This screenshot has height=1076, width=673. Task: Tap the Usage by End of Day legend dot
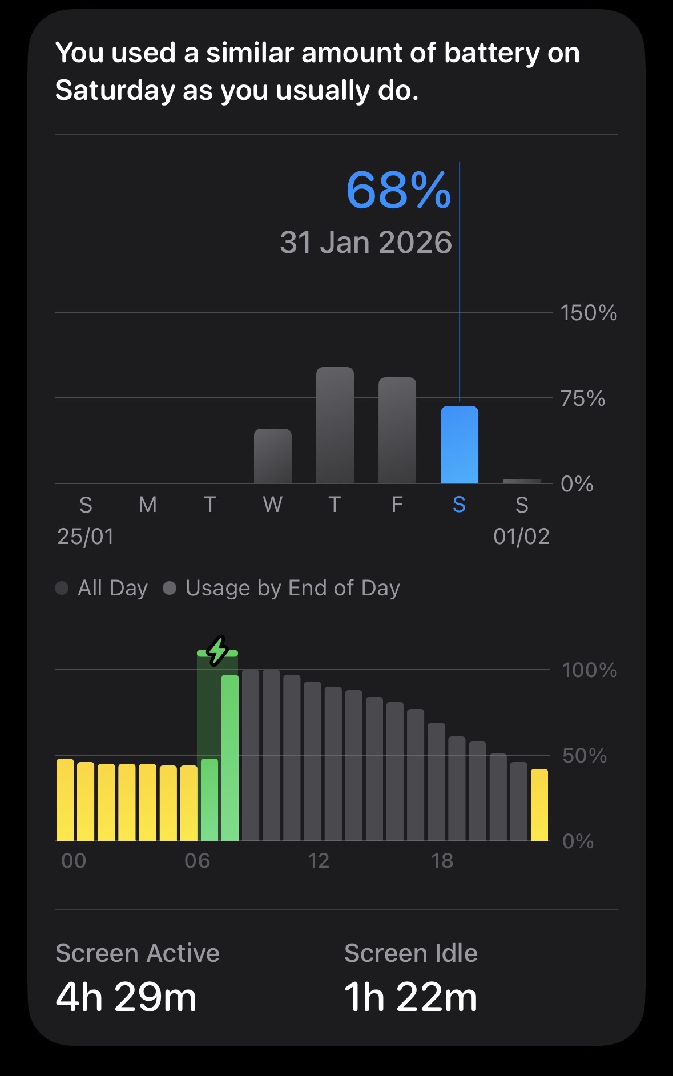coord(170,588)
